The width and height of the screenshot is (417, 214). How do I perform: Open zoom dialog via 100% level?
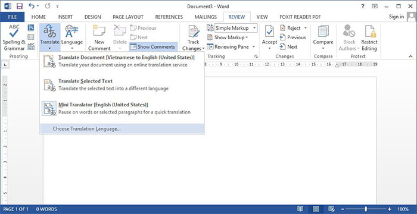[x=403, y=209]
